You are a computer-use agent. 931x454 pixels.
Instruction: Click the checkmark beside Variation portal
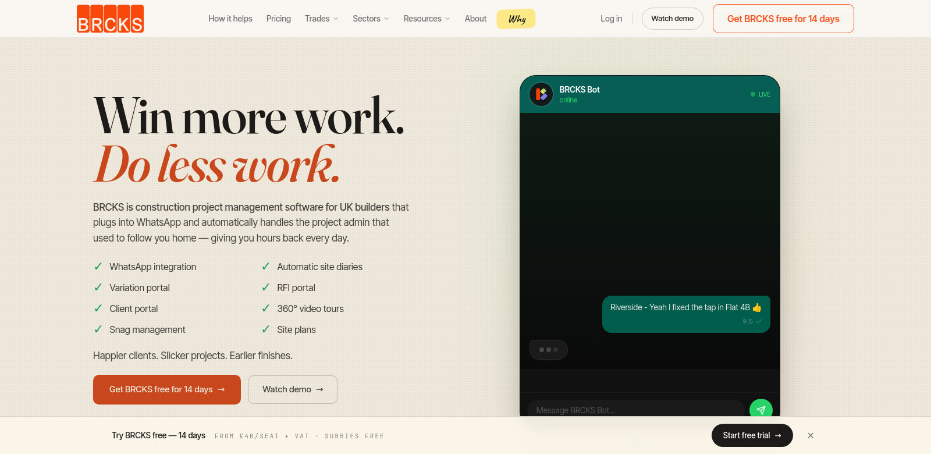pos(98,287)
